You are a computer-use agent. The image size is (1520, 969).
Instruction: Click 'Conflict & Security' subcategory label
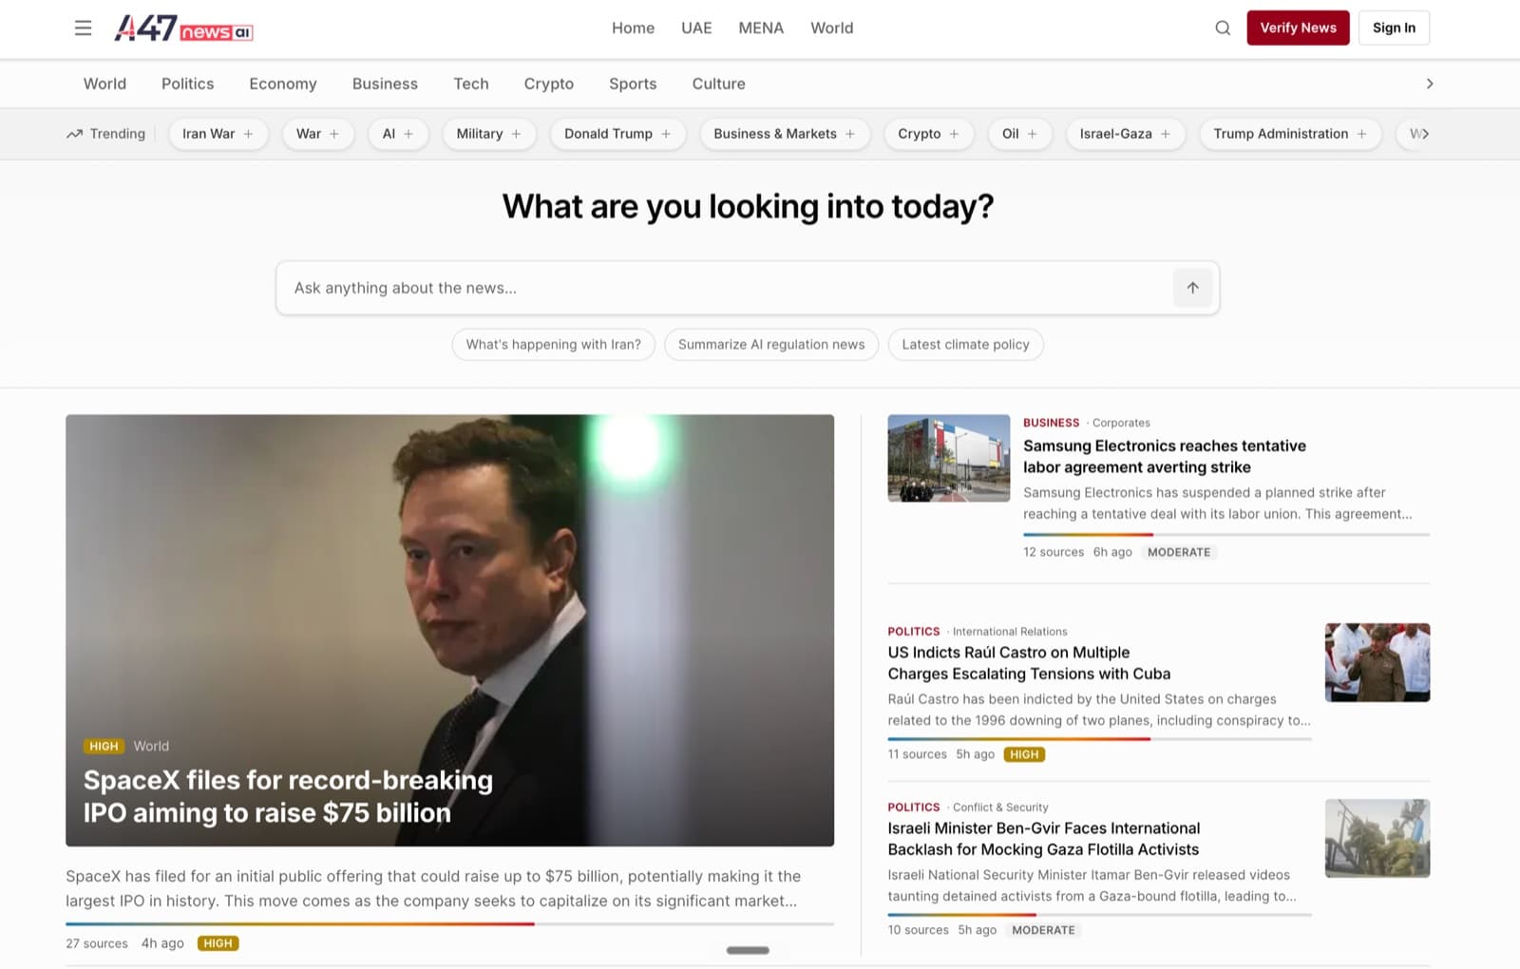tap(1000, 807)
